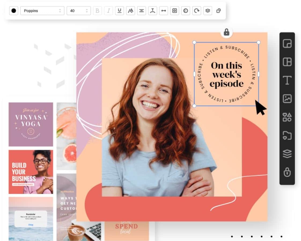Viewport: 301px width, 241px height.
Task: Click the padlock icon at the sidebar bottom
Action: [287, 172]
